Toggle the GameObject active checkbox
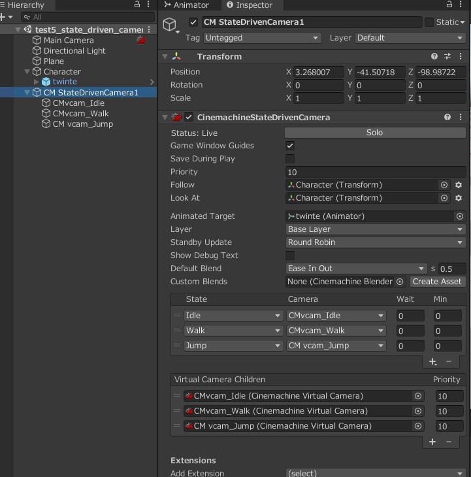The image size is (471, 477). 193,22
